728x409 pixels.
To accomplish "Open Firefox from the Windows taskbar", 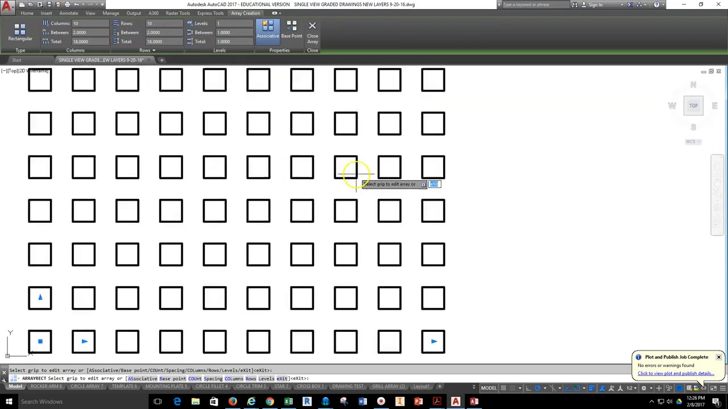I will (x=233, y=402).
